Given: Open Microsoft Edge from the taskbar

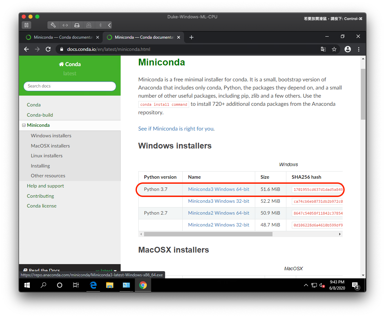Looking at the screenshot, I should pos(93,285).
